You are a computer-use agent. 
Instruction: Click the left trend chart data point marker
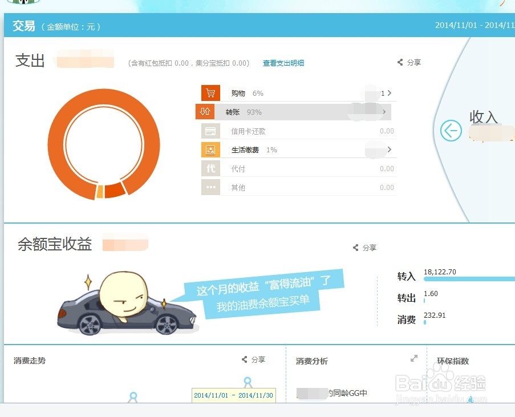133,397
